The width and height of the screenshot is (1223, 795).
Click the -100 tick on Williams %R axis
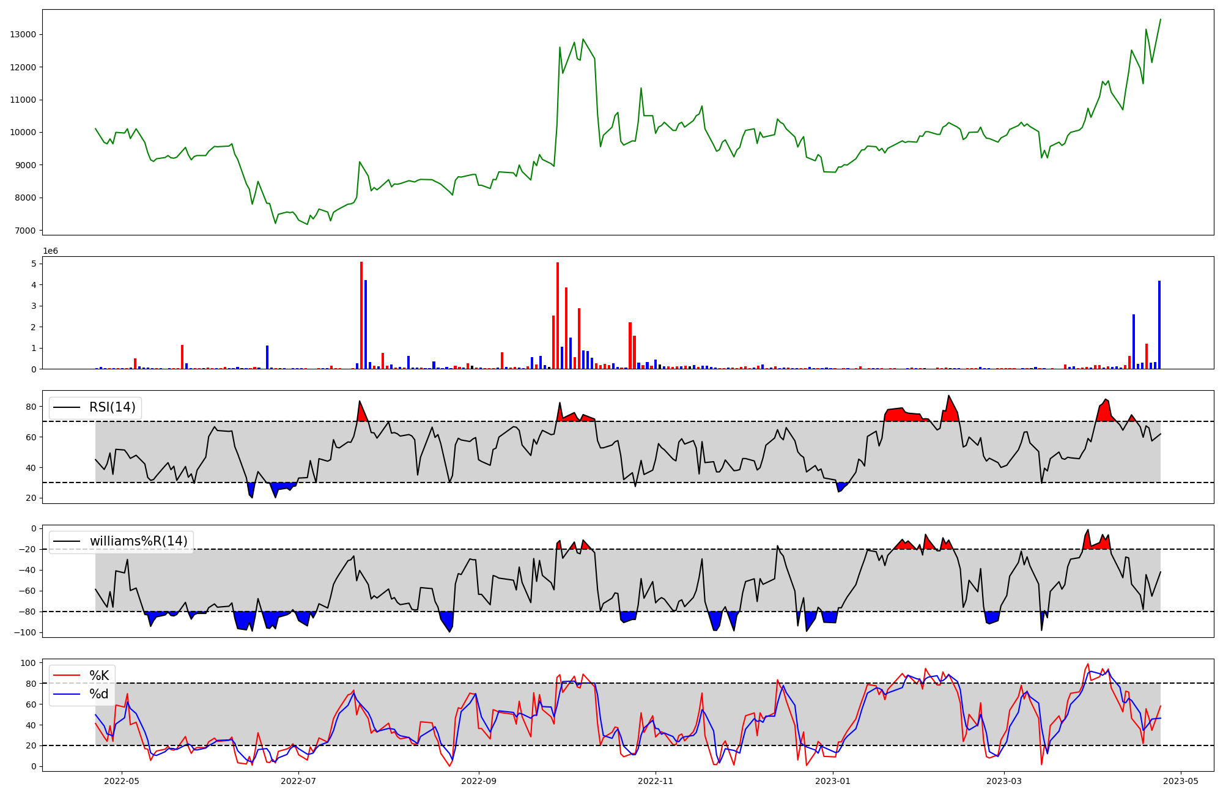click(x=25, y=632)
